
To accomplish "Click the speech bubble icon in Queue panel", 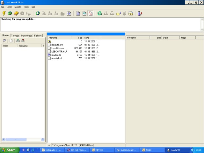I will 4,40.
